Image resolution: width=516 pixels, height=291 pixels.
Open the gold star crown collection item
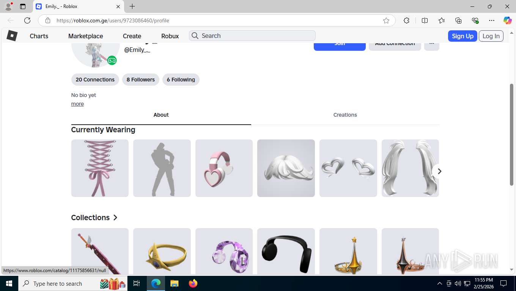[348, 251]
